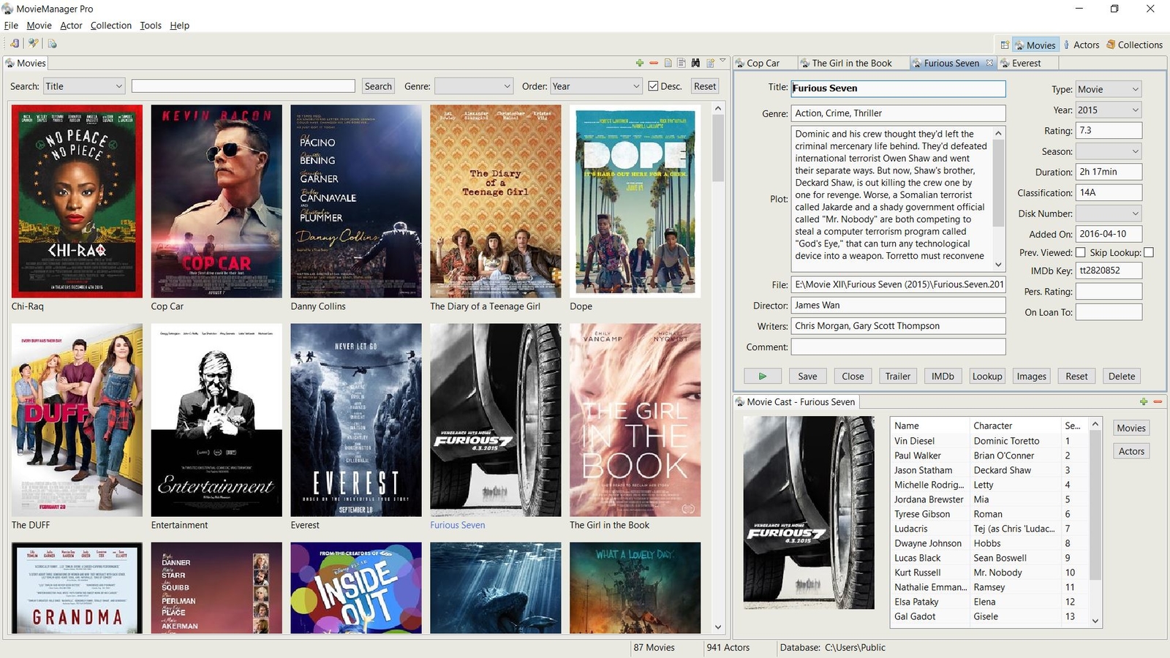Switch to the Actors perspective
This screenshot has width=1170, height=658.
1082,45
